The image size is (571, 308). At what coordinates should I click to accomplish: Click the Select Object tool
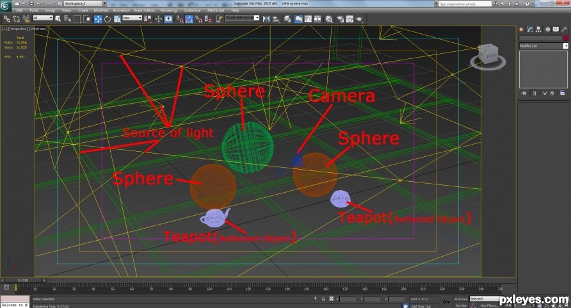(58, 19)
